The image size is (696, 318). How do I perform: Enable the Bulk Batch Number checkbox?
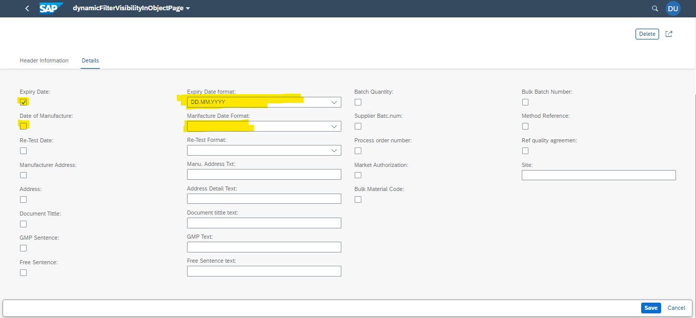(x=525, y=102)
